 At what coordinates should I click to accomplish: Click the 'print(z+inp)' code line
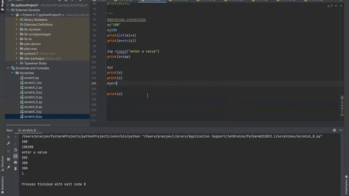pos(118,57)
